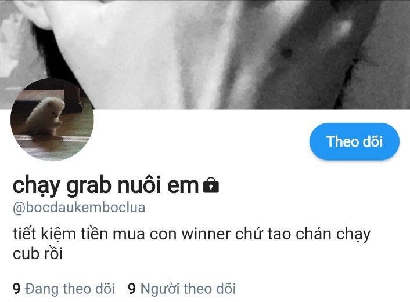Click the @bocdaukemboclua handle

79,208
